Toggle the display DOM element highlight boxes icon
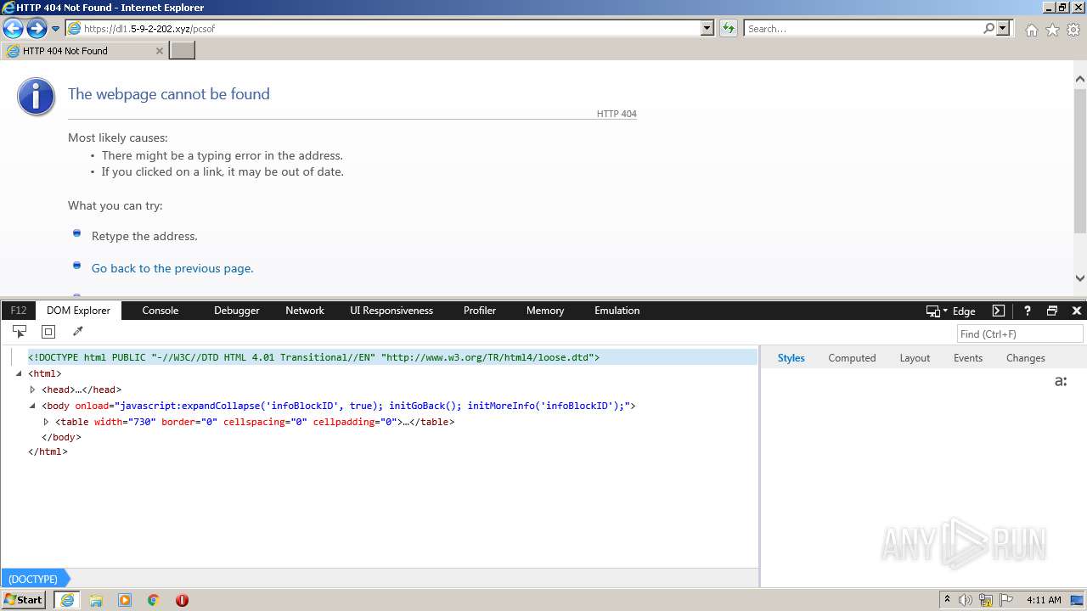 pos(48,332)
